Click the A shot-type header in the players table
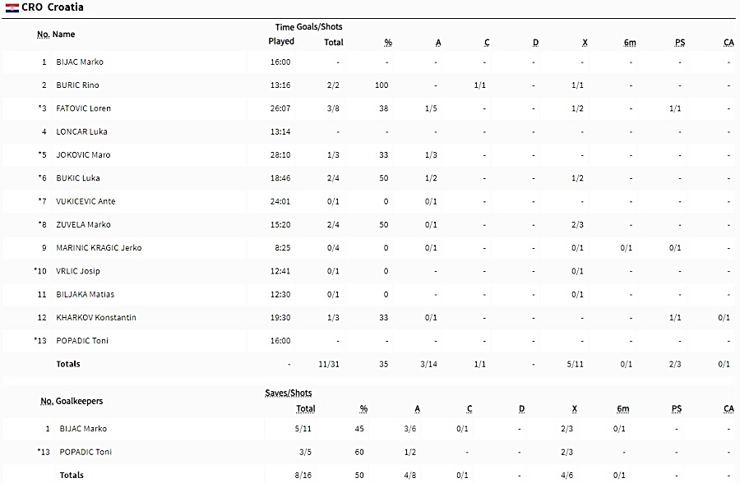 tap(438, 43)
